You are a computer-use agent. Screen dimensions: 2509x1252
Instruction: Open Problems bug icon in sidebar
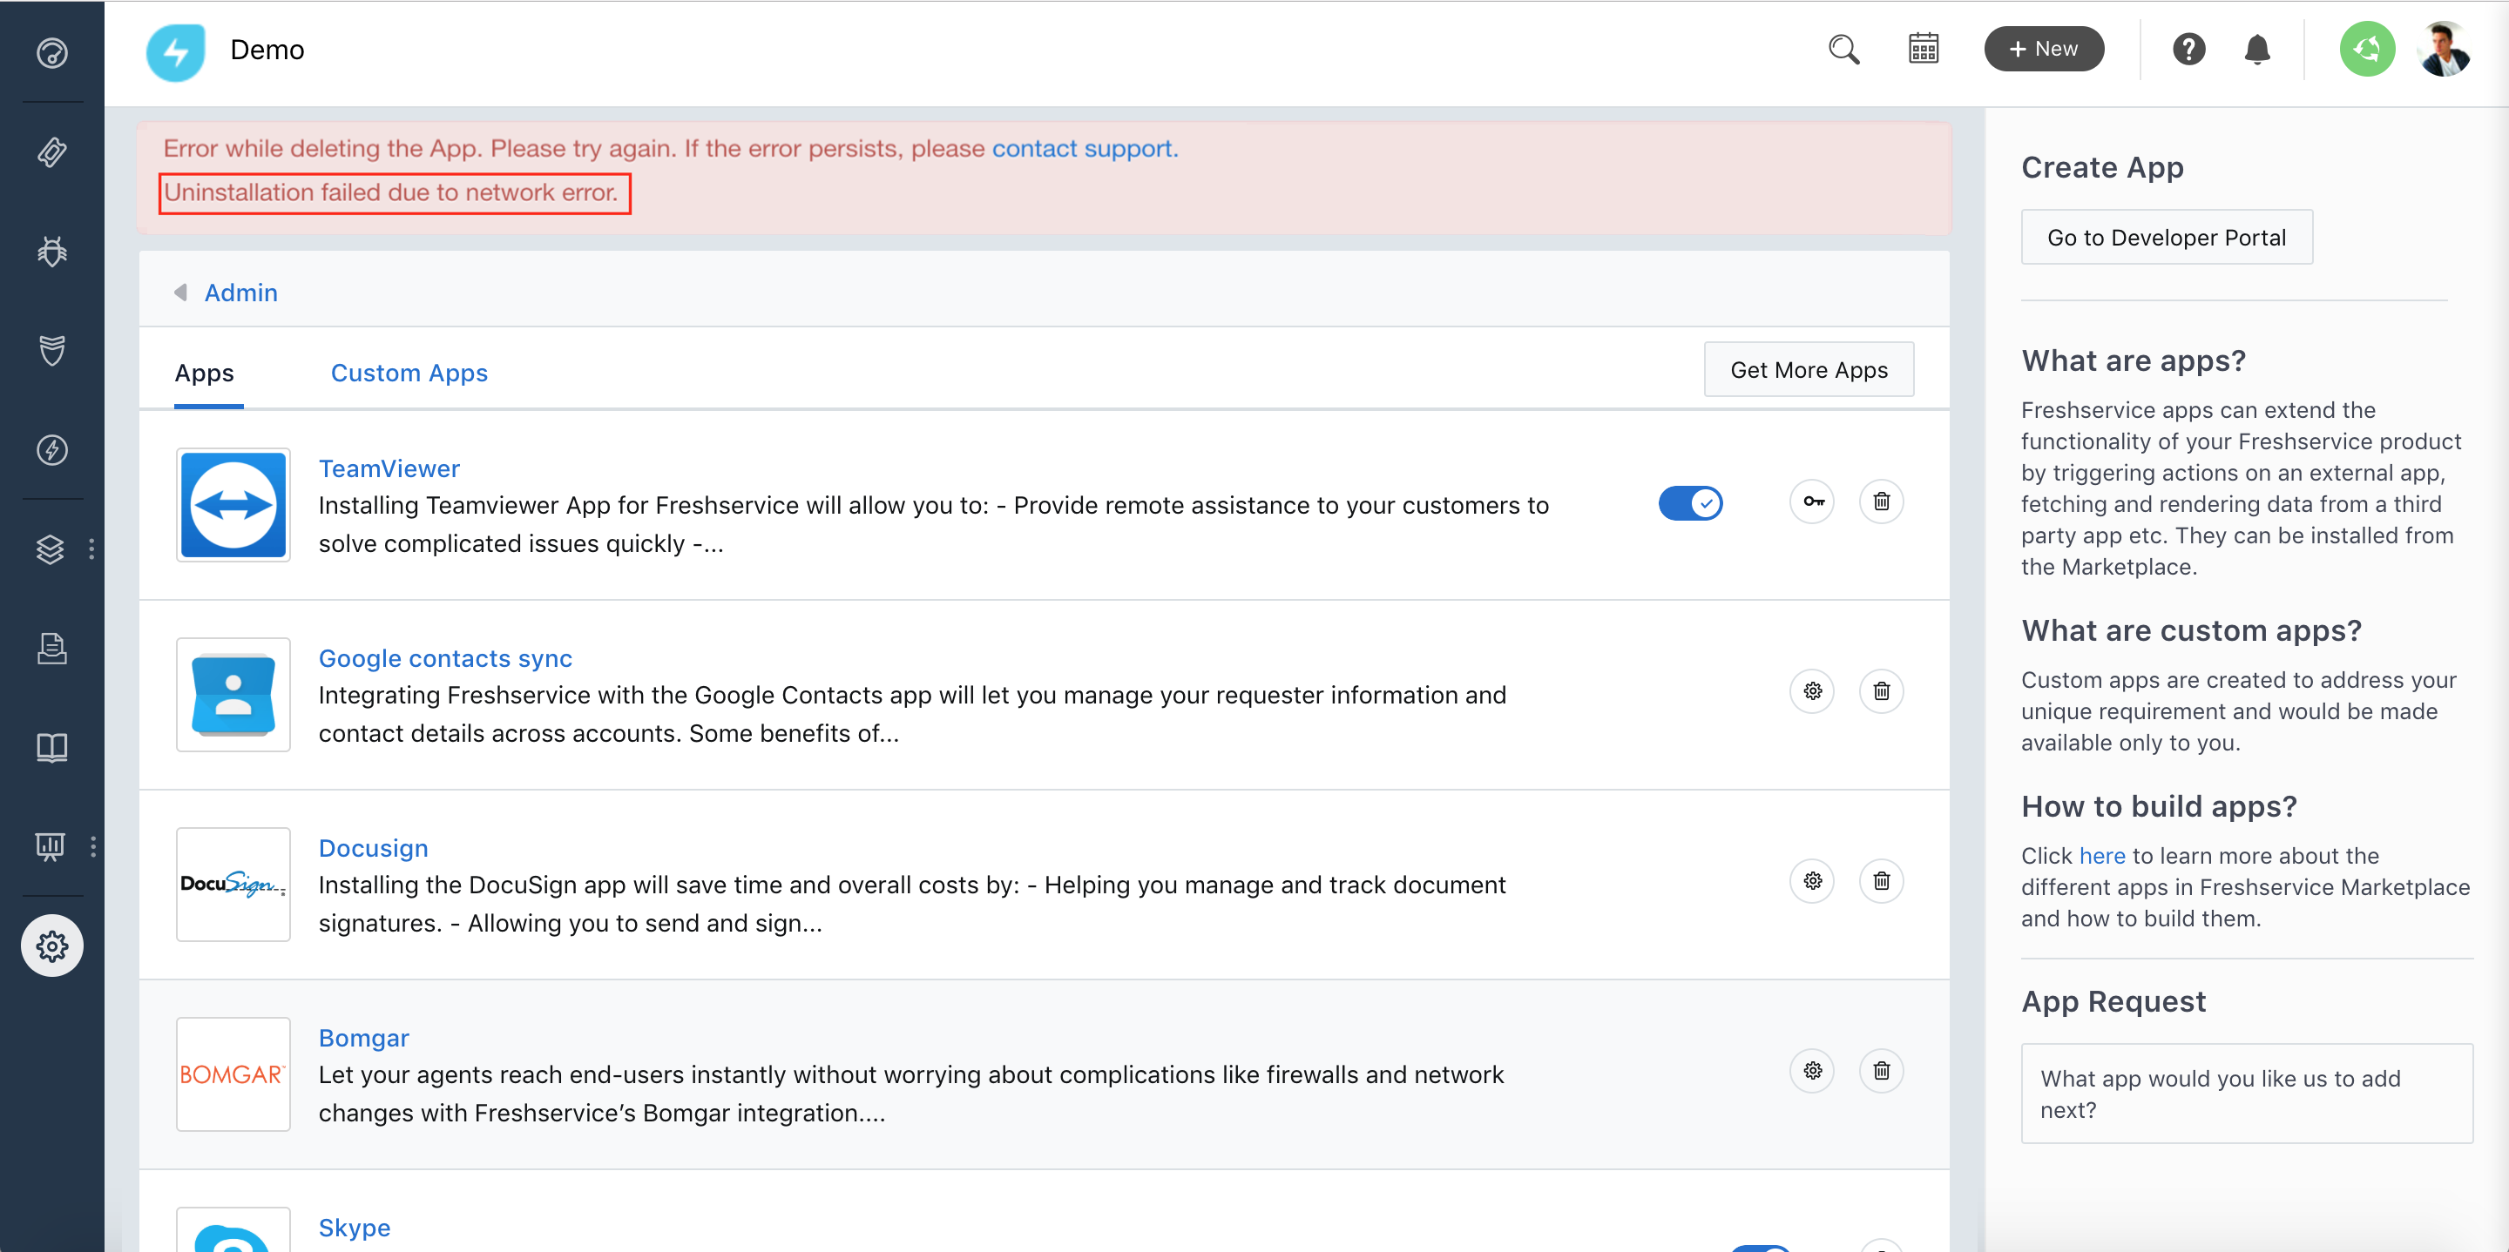coord(51,251)
